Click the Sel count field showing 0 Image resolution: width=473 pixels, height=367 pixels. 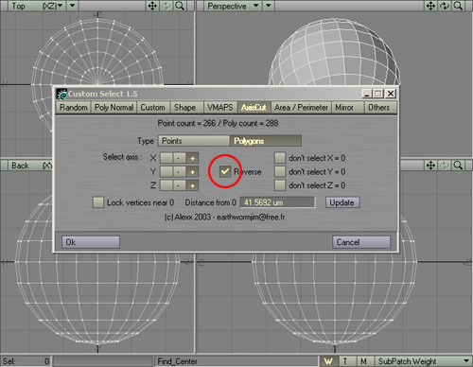click(26, 361)
